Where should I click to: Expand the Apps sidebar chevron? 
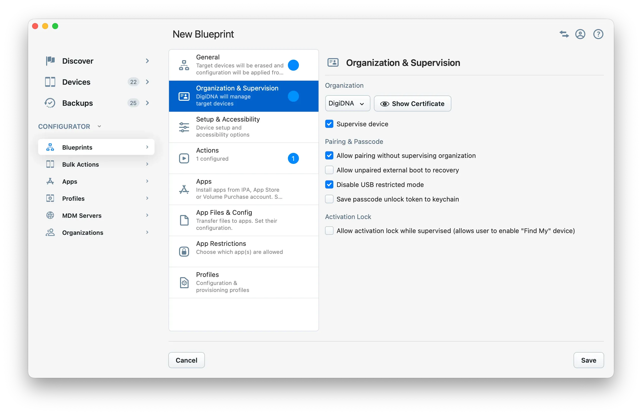pyautogui.click(x=147, y=181)
